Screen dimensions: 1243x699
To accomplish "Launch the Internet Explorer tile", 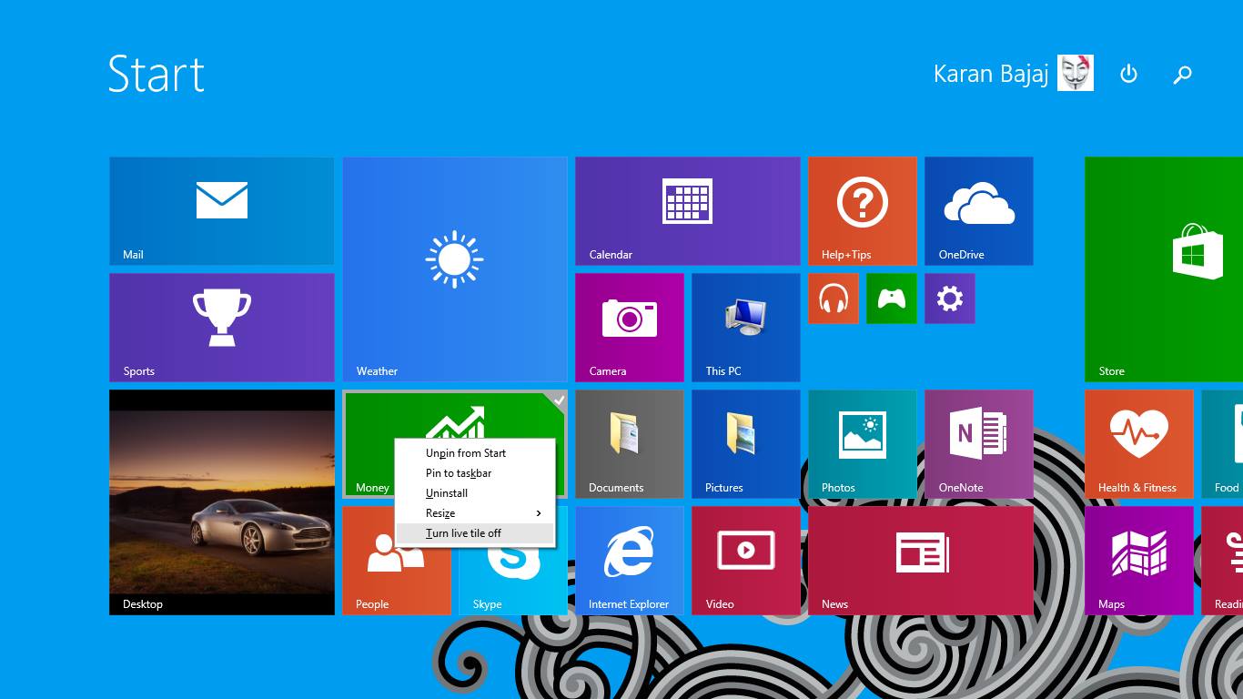I will [630, 561].
